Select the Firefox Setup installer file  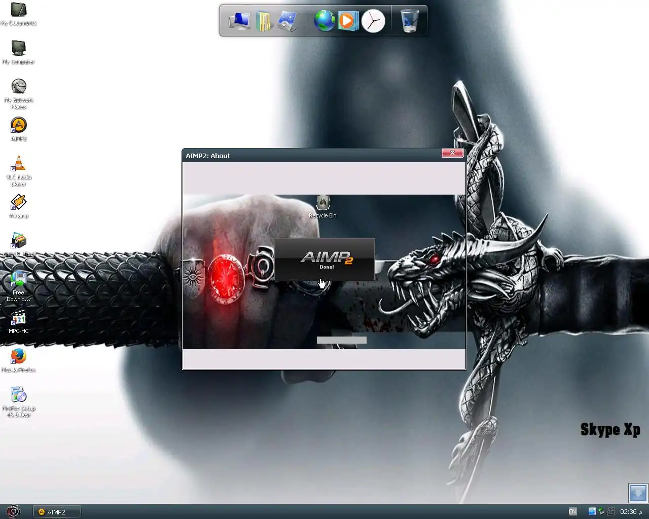click(x=18, y=402)
